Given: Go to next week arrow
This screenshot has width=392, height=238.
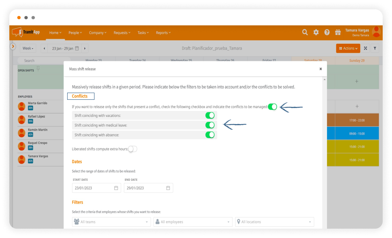Looking at the screenshot, I should pyautogui.click(x=85, y=48).
